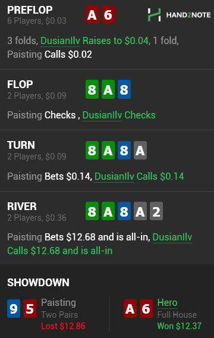Screen dimensions: 214x338
Task: Click Hero's red Ace card at showdown
Action: (130, 308)
